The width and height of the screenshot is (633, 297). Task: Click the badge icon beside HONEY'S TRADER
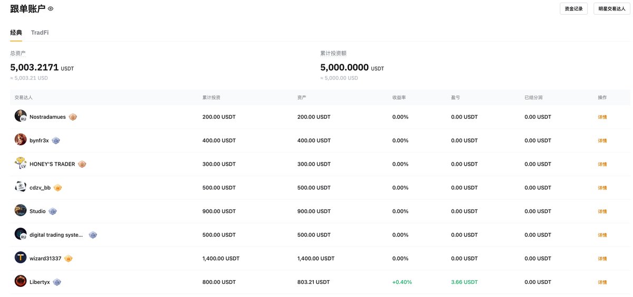(82, 164)
